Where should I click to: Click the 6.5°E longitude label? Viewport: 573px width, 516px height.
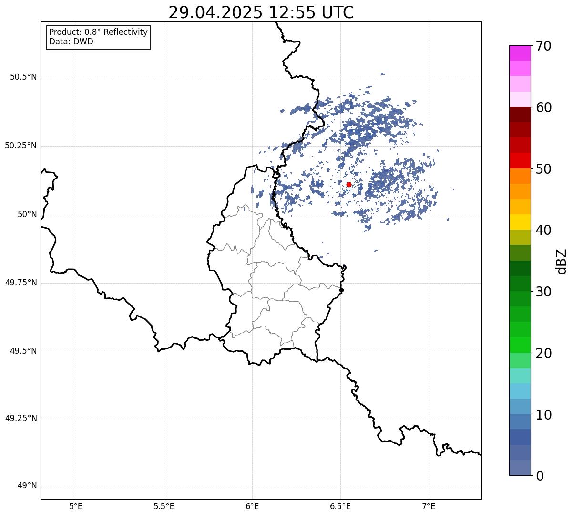(340, 506)
